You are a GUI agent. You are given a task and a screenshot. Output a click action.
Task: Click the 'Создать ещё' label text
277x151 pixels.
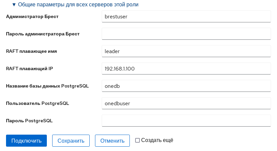point(157,140)
